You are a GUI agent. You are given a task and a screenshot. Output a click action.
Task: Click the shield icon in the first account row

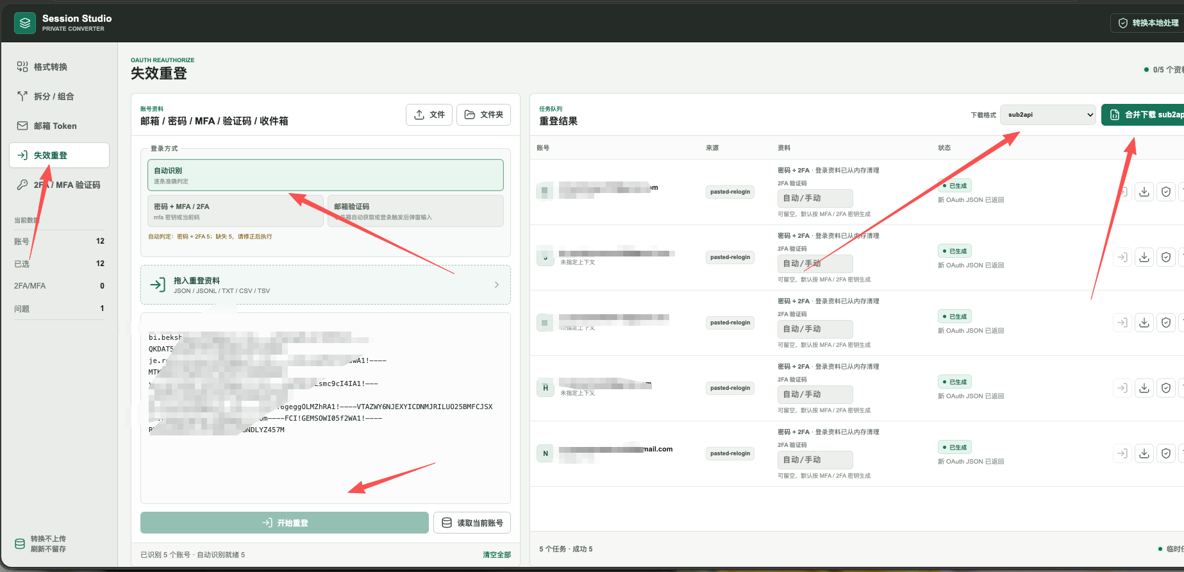(1166, 192)
